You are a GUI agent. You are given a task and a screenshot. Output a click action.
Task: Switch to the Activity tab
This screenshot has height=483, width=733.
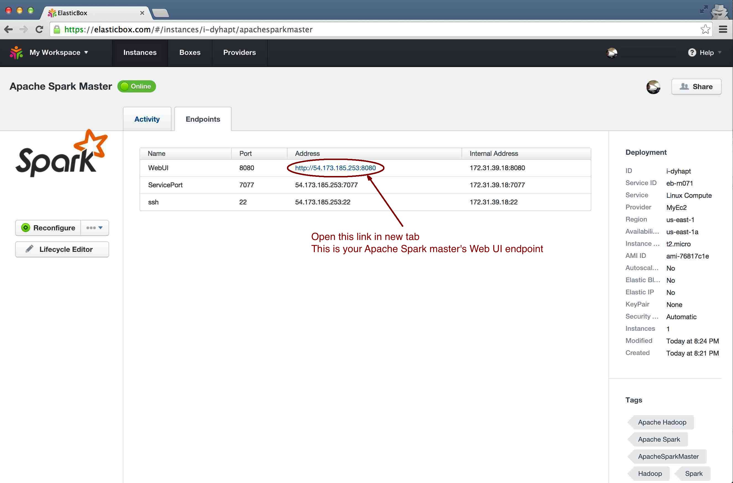pos(147,119)
